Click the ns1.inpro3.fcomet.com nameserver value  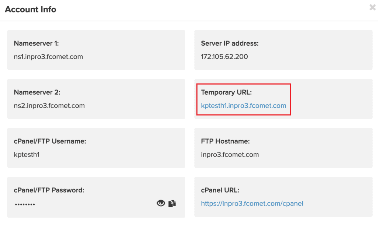(x=48, y=57)
